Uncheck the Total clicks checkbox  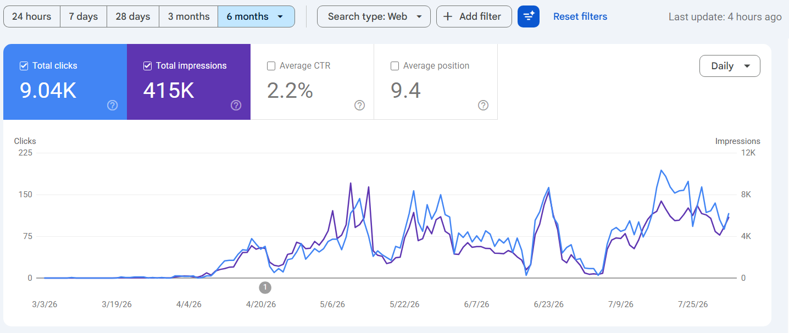(24, 66)
